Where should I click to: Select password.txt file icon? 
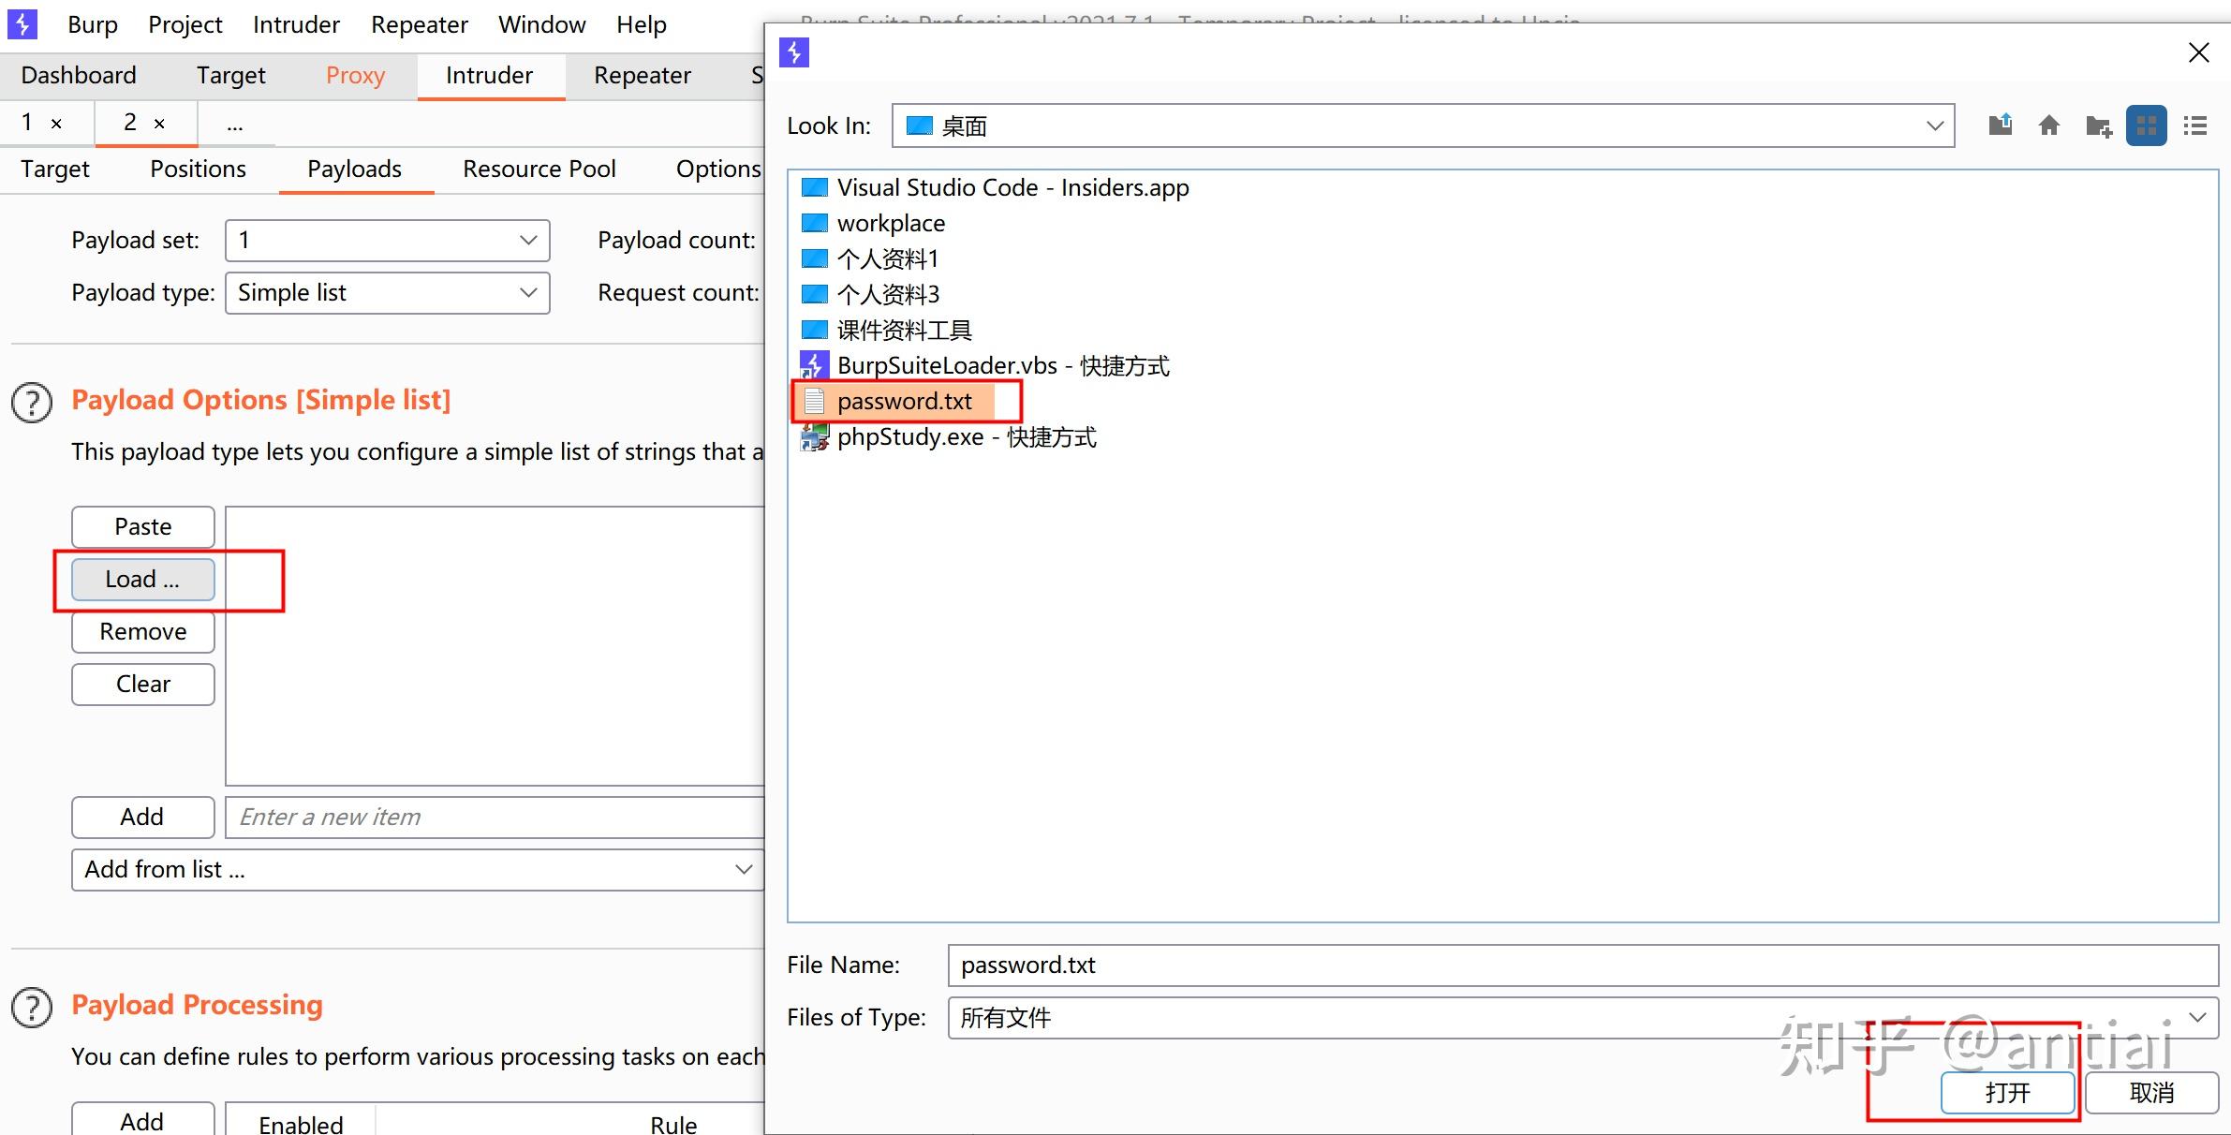coord(814,401)
